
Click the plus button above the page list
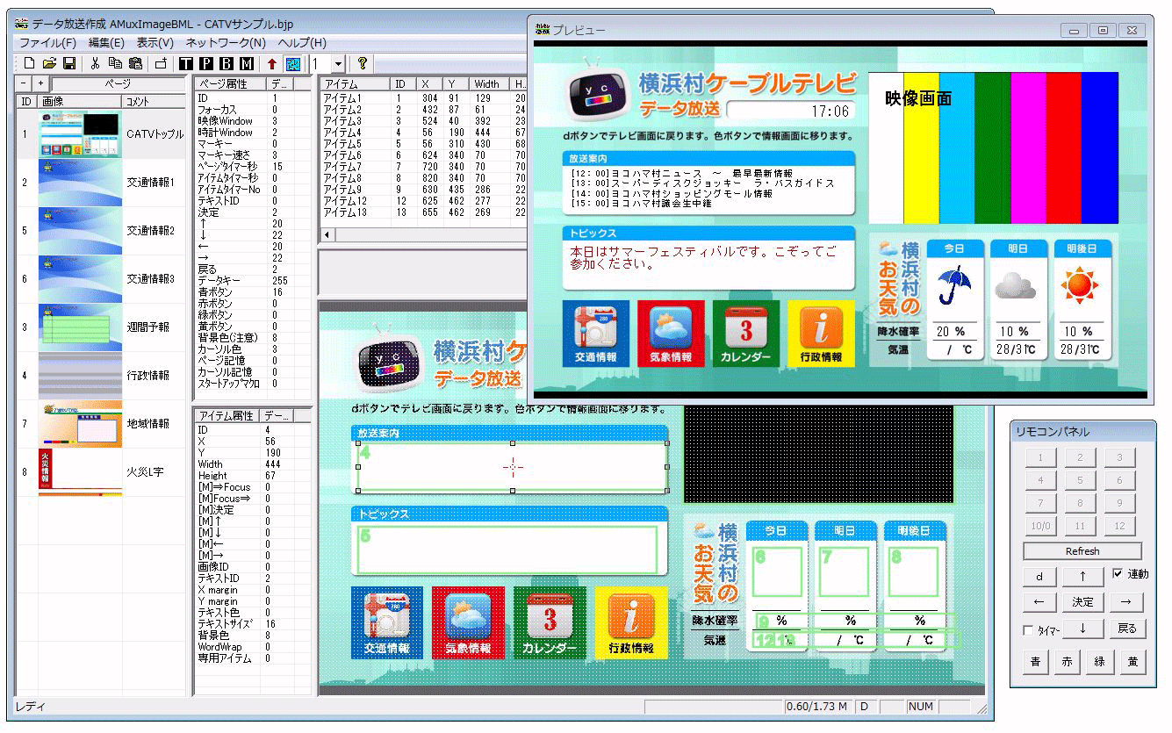[40, 83]
